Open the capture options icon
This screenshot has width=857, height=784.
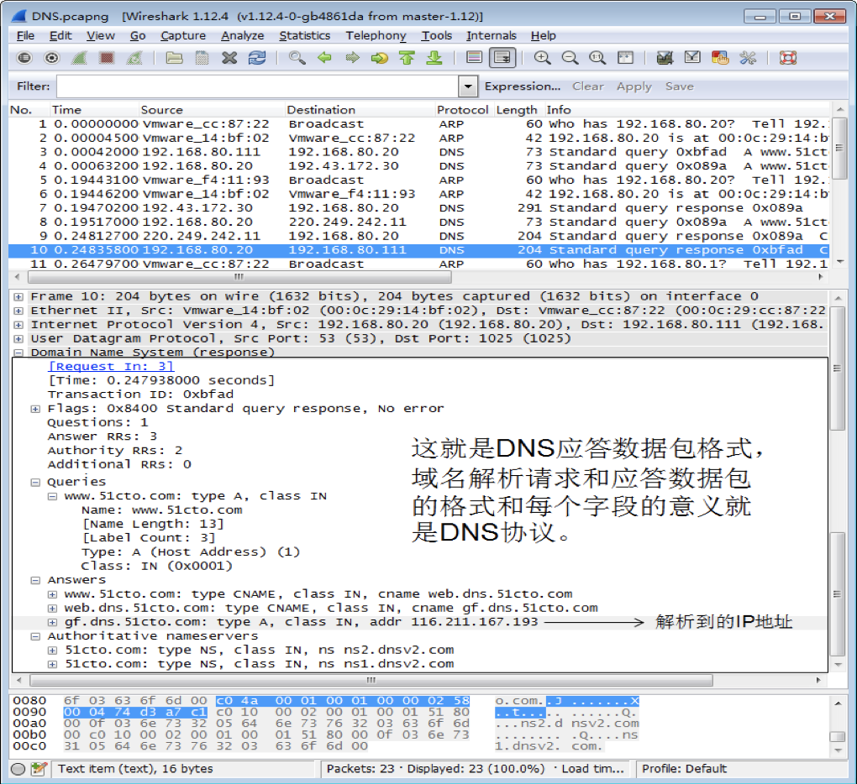tap(52, 58)
